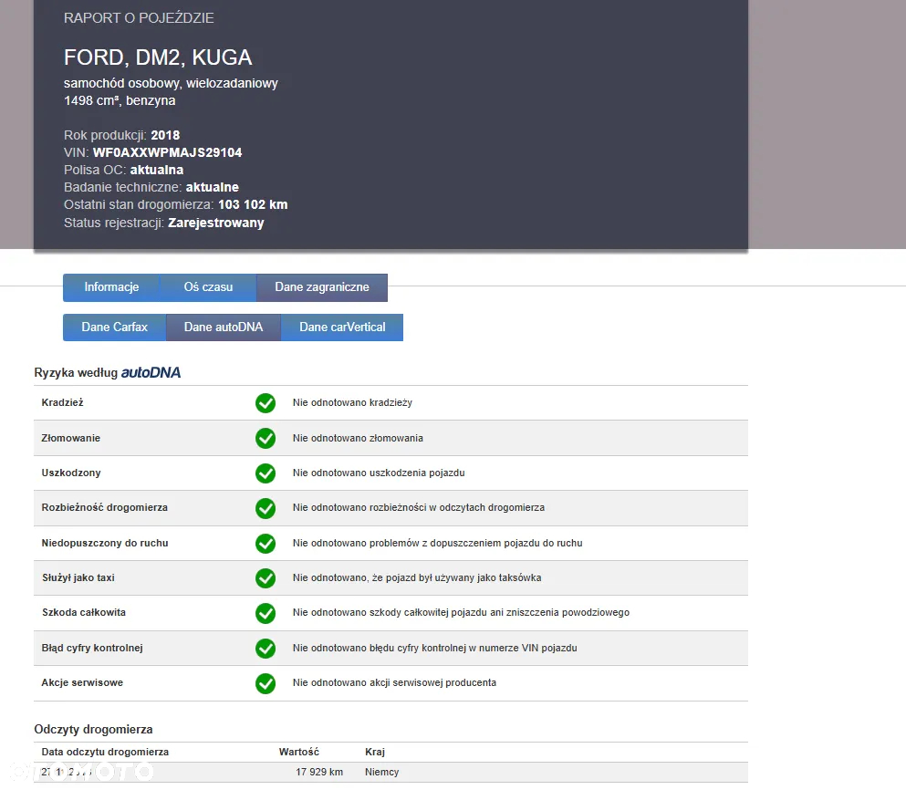Click the green check icon for Kradzież
The height and width of the screenshot is (790, 906).
(266, 403)
